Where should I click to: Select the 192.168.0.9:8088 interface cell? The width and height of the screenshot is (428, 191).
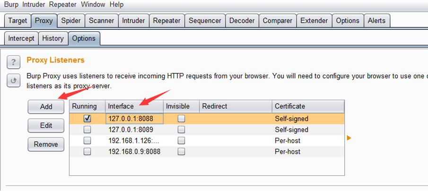(x=134, y=151)
